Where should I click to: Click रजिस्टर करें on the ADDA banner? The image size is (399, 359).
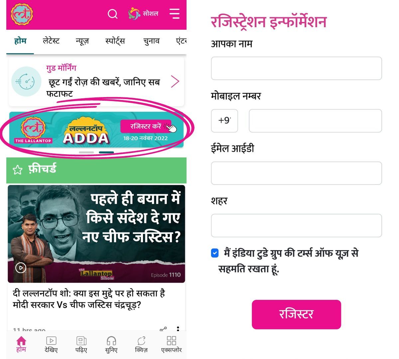(x=146, y=126)
